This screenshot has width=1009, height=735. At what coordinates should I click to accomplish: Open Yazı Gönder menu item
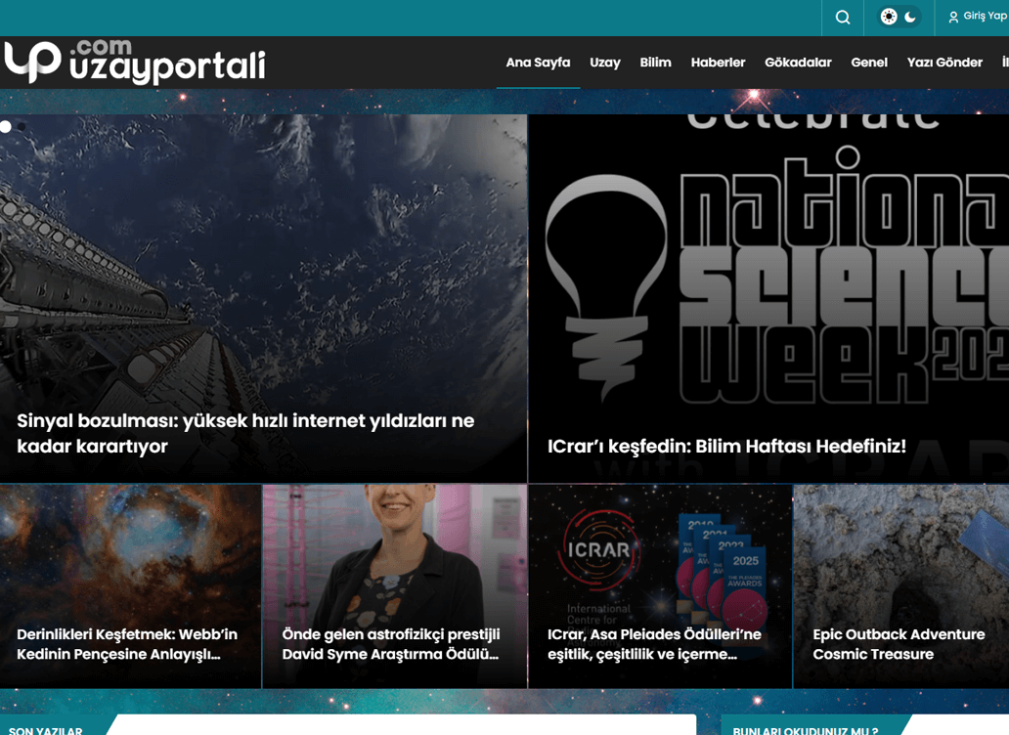944,63
